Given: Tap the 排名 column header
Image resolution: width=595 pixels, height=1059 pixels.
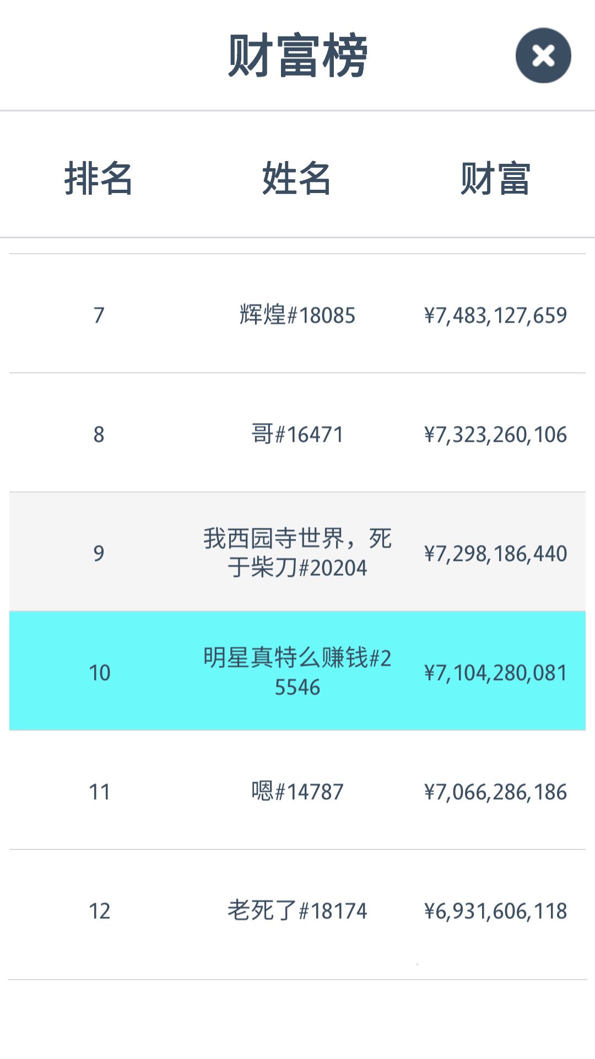Looking at the screenshot, I should coord(99,178).
